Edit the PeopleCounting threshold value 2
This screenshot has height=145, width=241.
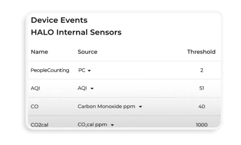pyautogui.click(x=202, y=70)
